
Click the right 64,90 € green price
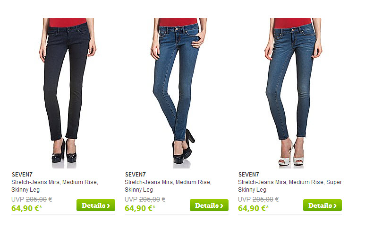pyautogui.click(x=253, y=208)
